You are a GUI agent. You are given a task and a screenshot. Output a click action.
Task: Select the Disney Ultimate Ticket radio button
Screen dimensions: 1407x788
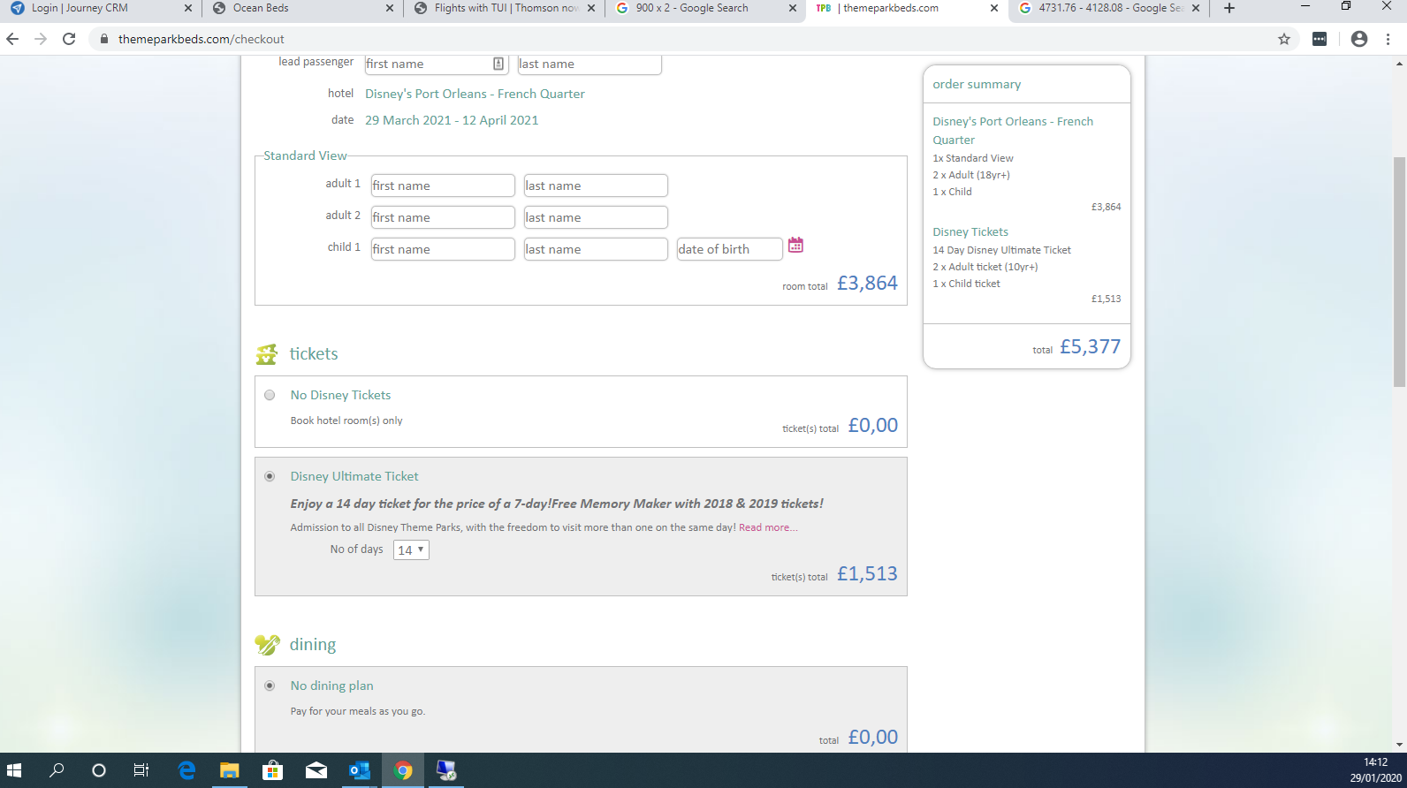[270, 476]
